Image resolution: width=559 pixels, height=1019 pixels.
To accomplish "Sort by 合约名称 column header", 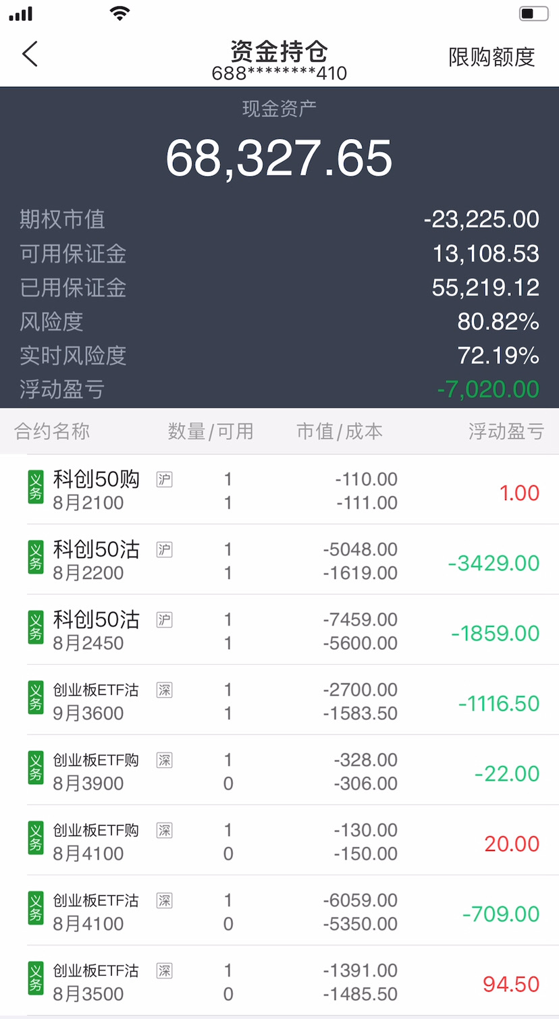I will click(52, 431).
